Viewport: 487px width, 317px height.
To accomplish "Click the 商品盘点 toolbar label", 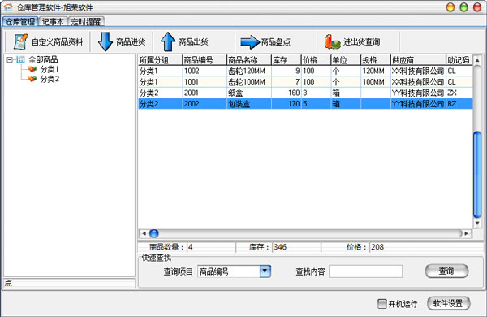I will (275, 41).
